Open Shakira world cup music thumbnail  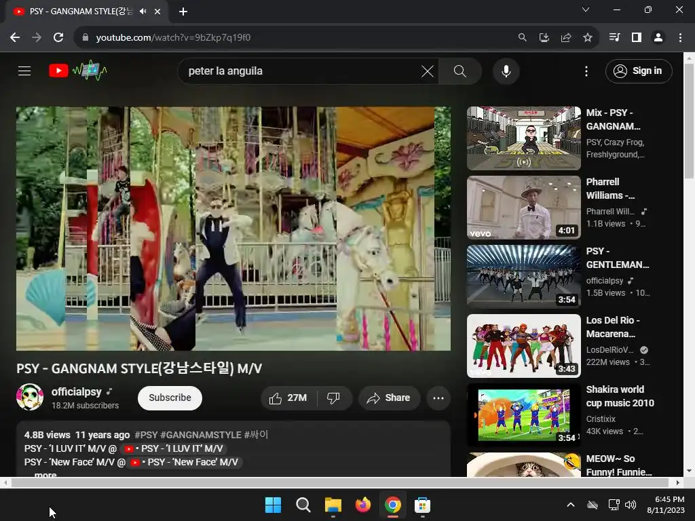[x=523, y=415]
